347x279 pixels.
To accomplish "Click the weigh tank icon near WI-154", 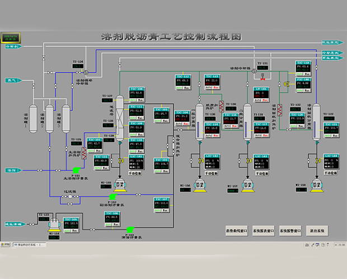I will pos(54,225).
